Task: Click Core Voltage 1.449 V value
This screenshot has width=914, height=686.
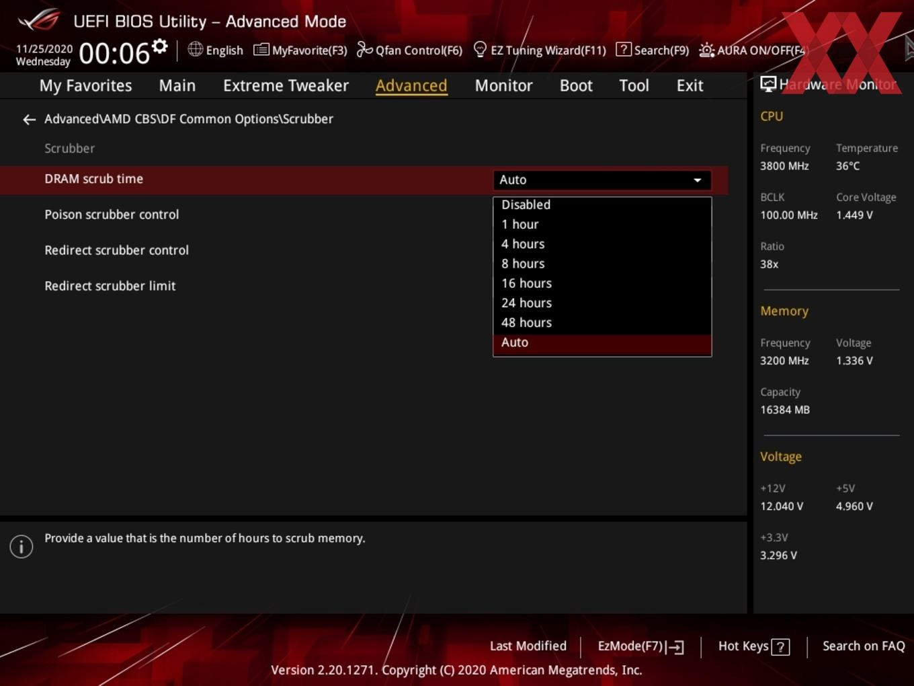Action: coord(854,215)
